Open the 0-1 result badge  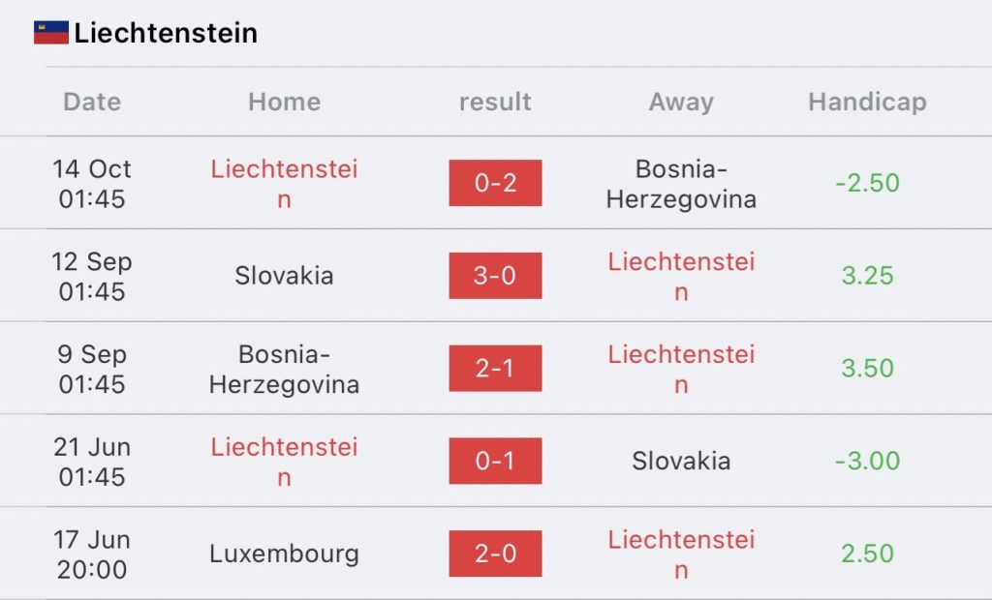click(495, 461)
